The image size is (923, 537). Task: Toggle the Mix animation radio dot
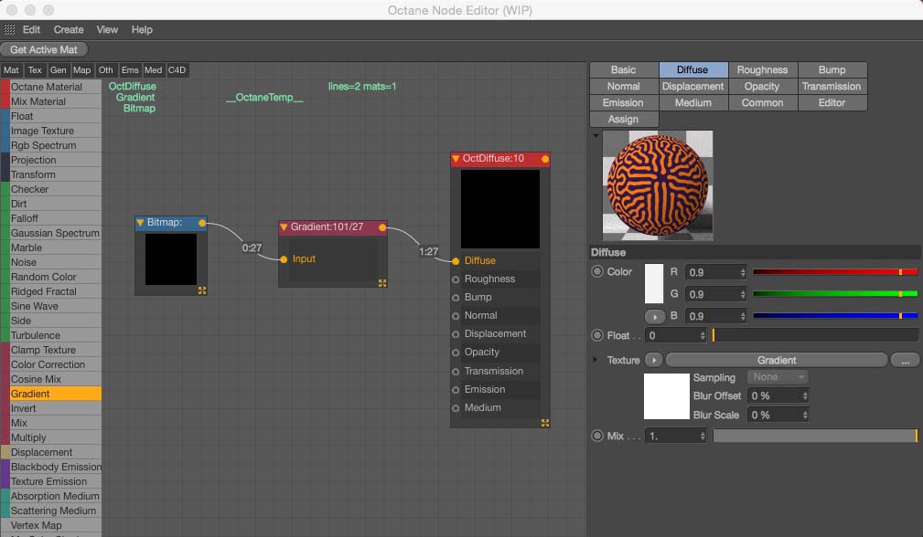597,436
